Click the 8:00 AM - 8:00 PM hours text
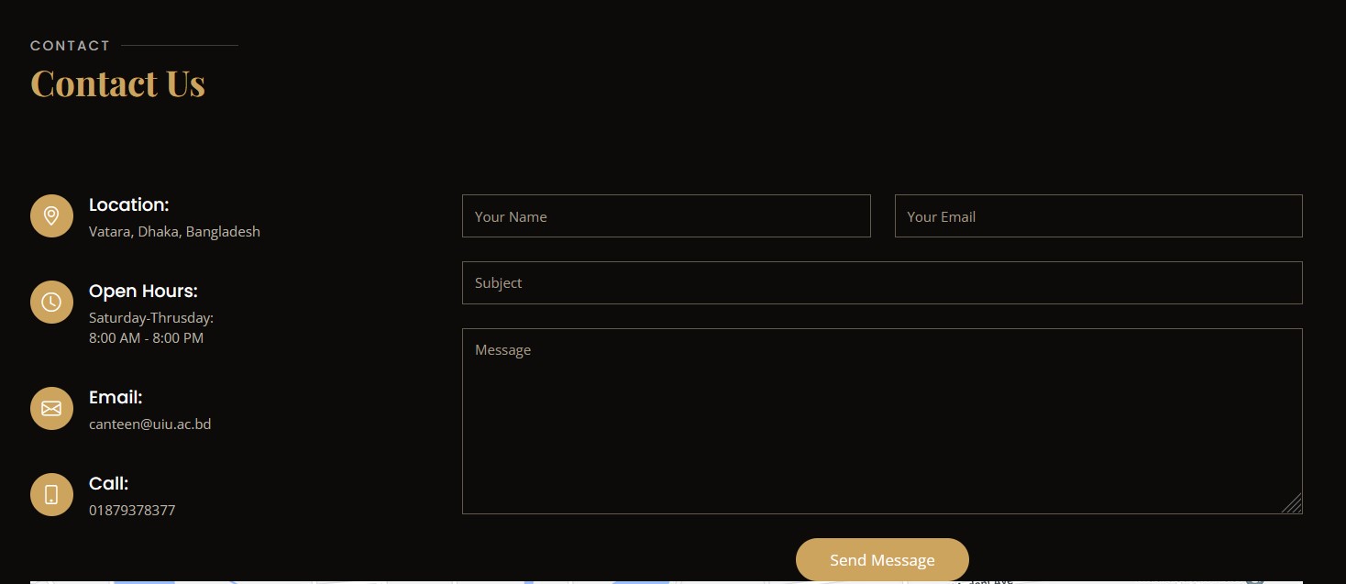This screenshot has height=584, width=1346. (146, 338)
